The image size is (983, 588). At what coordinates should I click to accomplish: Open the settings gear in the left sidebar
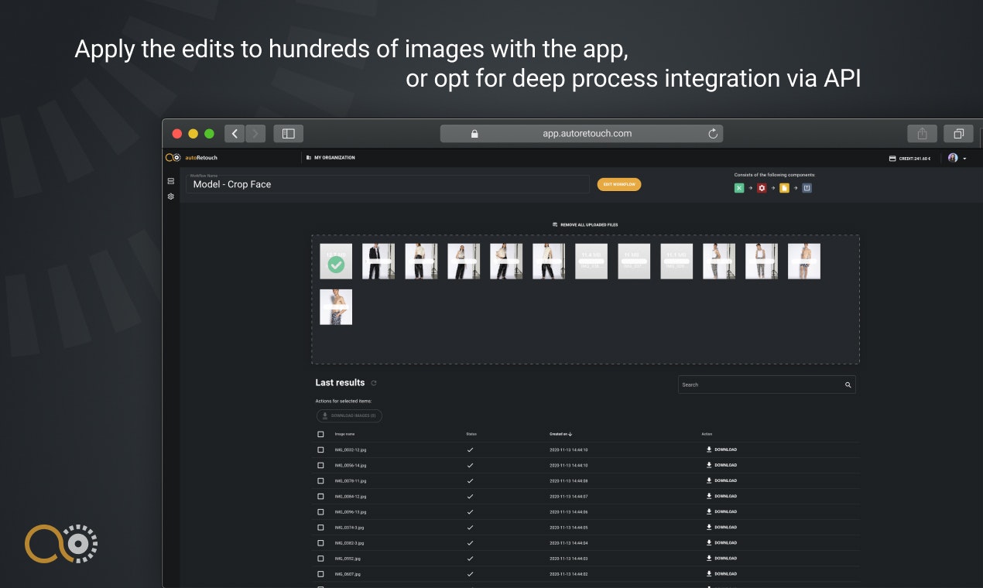coord(170,197)
